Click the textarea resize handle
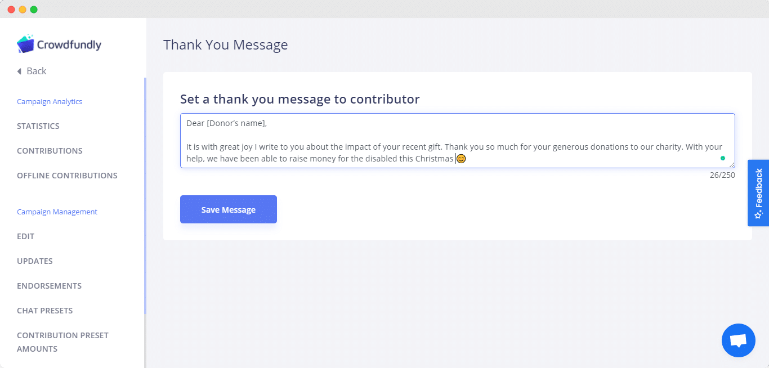This screenshot has width=769, height=368. (732, 165)
